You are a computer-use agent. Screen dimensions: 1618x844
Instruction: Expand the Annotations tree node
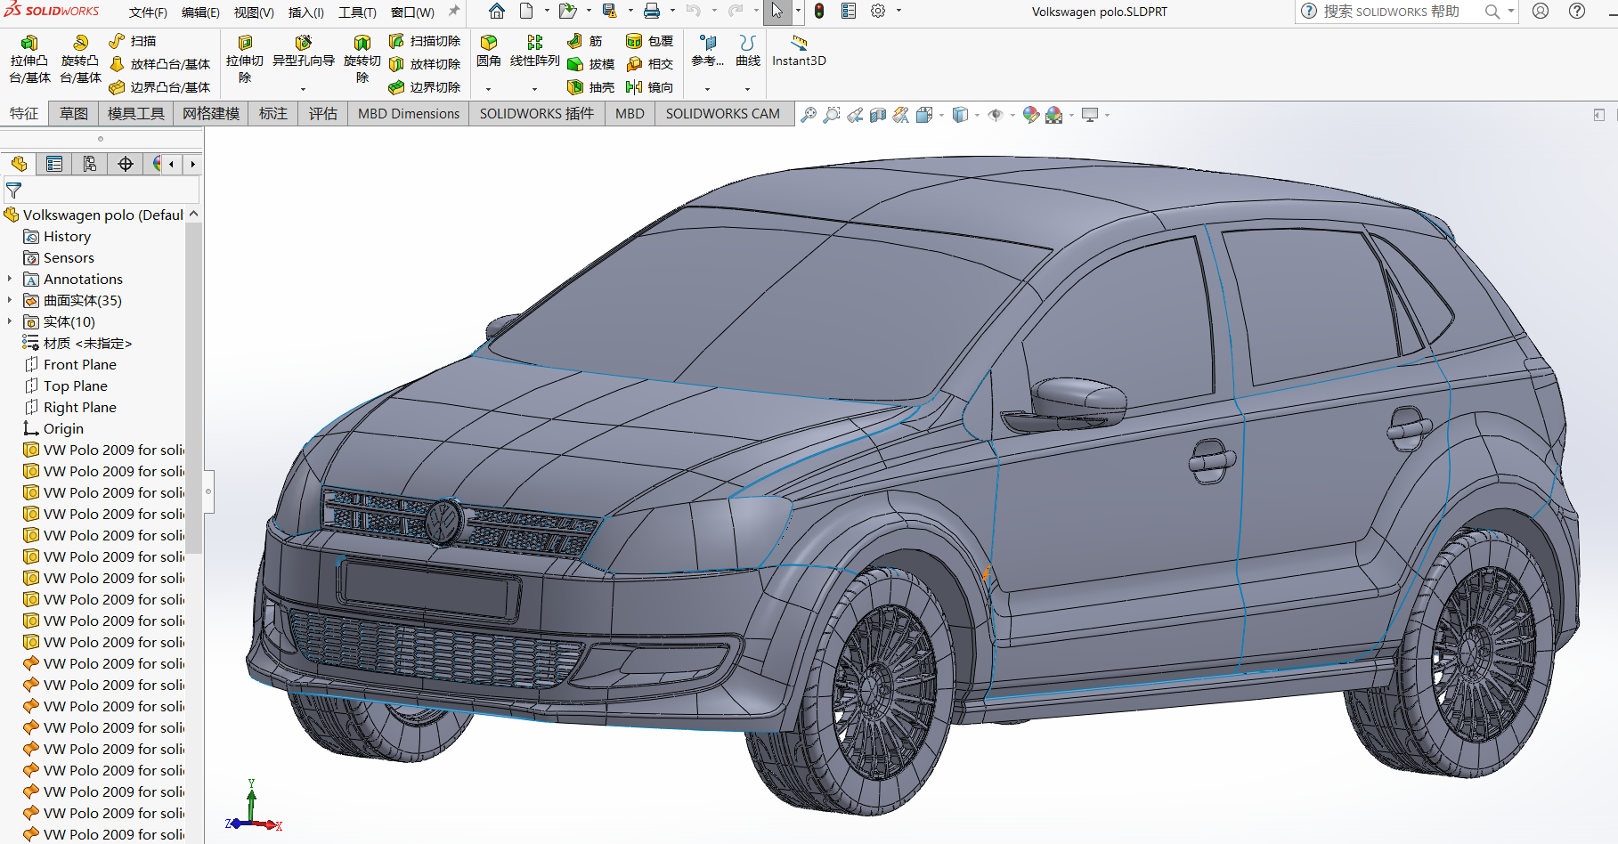click(10, 279)
